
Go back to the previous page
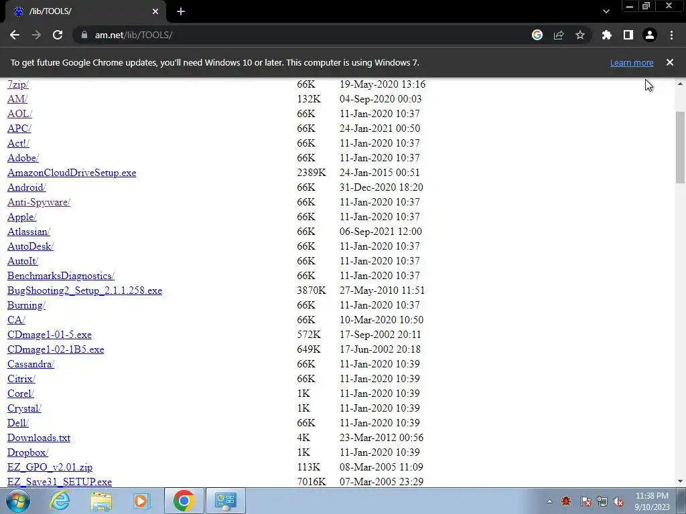[x=15, y=35]
